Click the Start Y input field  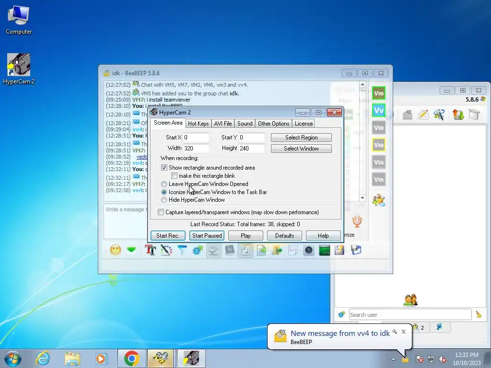(x=251, y=138)
